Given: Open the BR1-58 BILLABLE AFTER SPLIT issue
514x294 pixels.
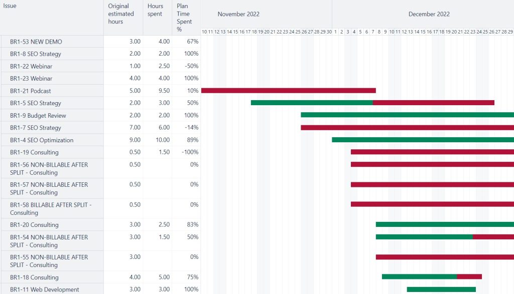Looking at the screenshot, I should click(x=48, y=205).
